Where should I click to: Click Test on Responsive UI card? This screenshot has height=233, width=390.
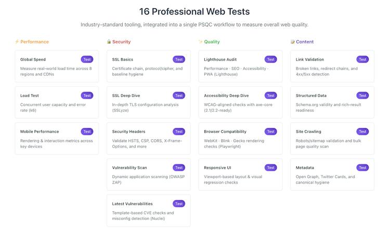[x=270, y=168]
